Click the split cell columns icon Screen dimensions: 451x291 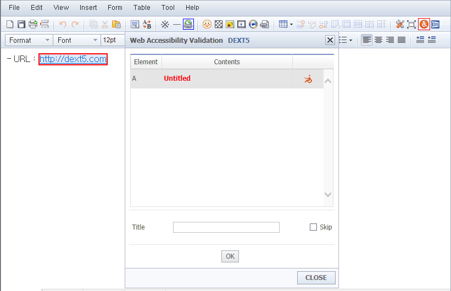tap(381, 24)
